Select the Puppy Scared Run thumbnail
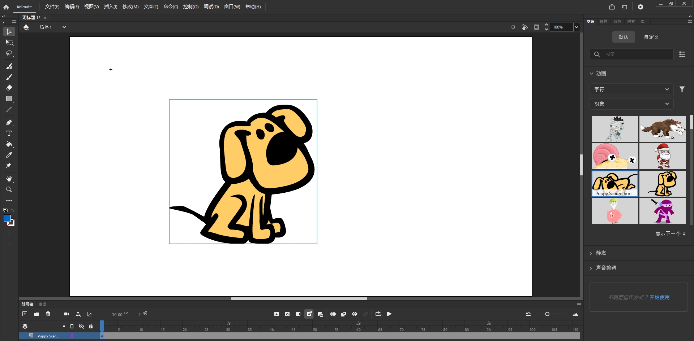The image size is (694, 341). pos(614,184)
